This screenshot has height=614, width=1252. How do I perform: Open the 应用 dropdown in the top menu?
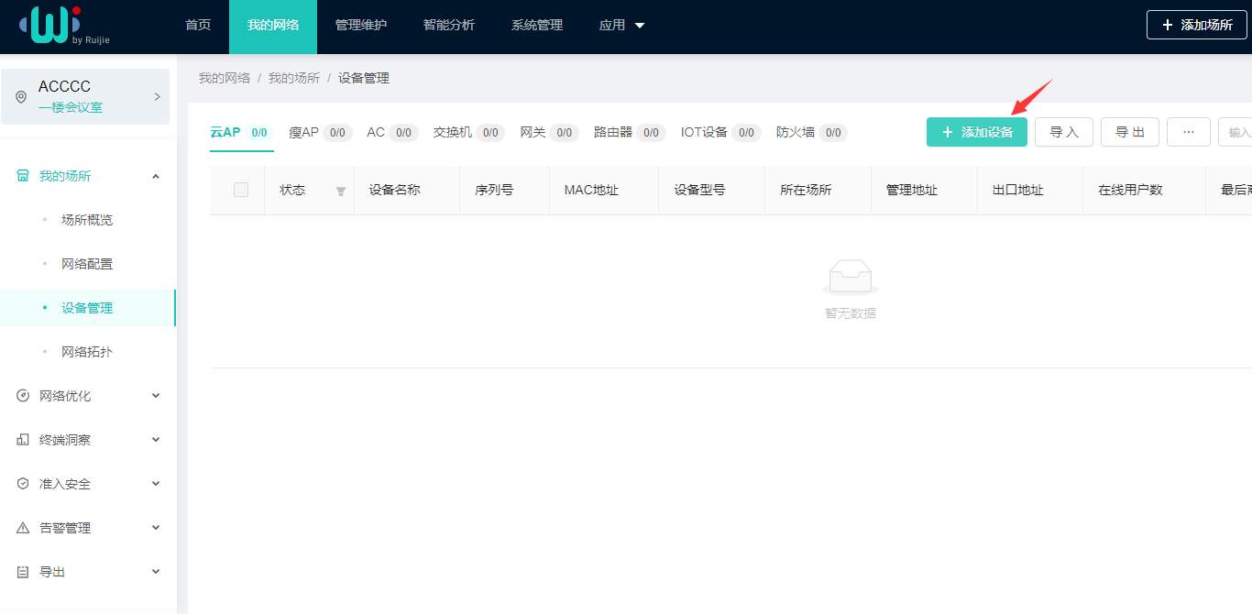tap(621, 25)
